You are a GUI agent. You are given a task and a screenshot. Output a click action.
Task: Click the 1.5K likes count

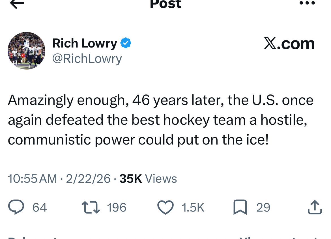193,208
